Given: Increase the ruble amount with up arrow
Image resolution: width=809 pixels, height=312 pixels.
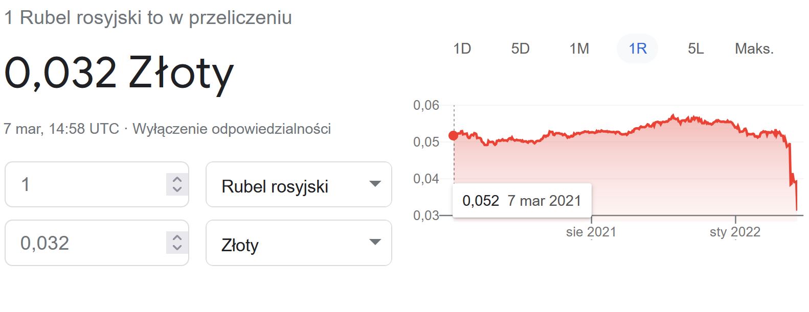Looking at the screenshot, I should tap(177, 180).
